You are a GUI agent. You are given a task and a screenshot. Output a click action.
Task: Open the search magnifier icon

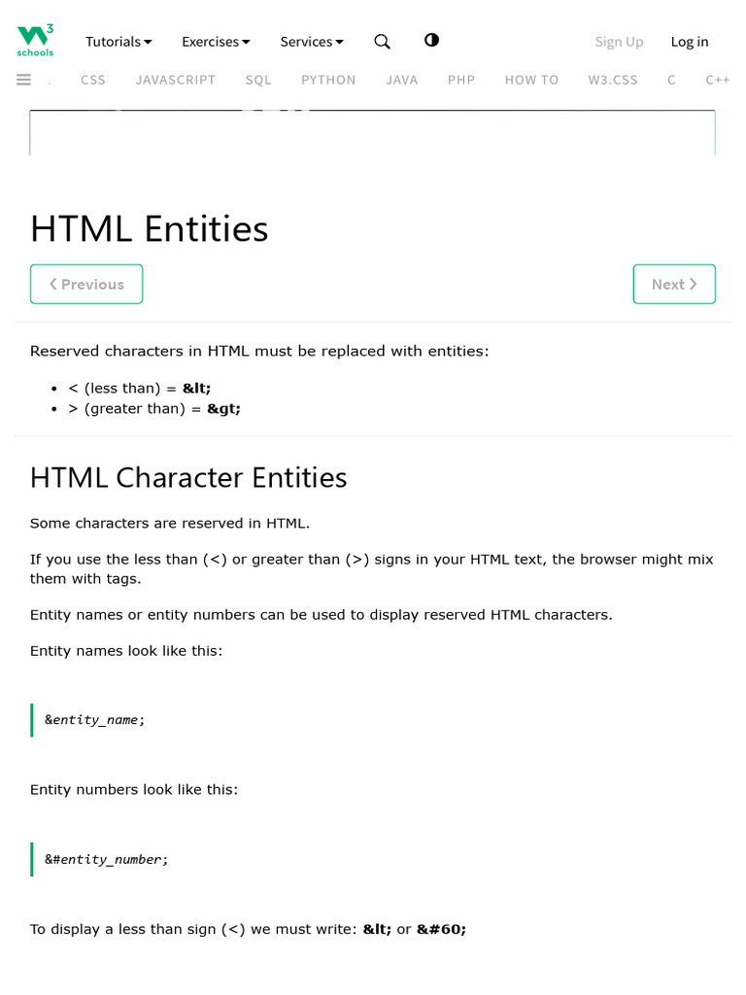[383, 41]
